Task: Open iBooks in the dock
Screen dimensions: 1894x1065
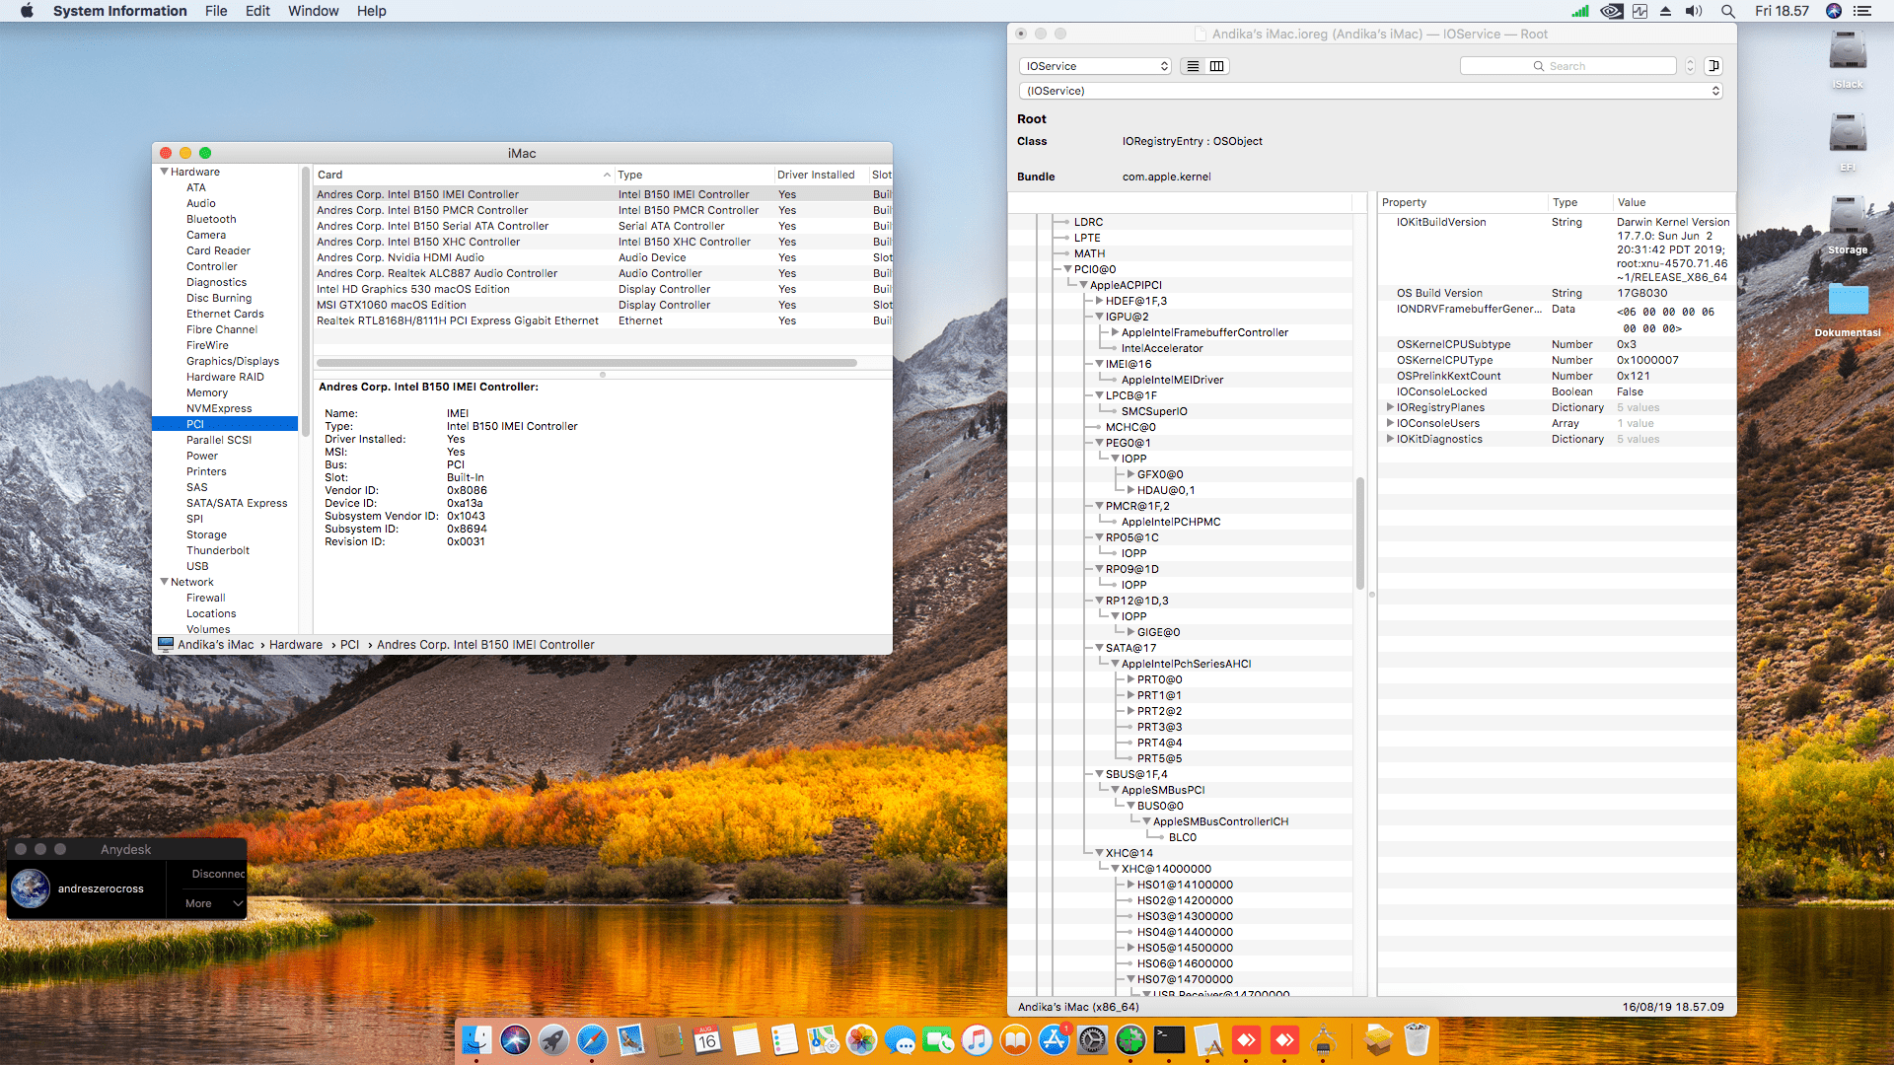Action: pyautogui.click(x=1015, y=1039)
